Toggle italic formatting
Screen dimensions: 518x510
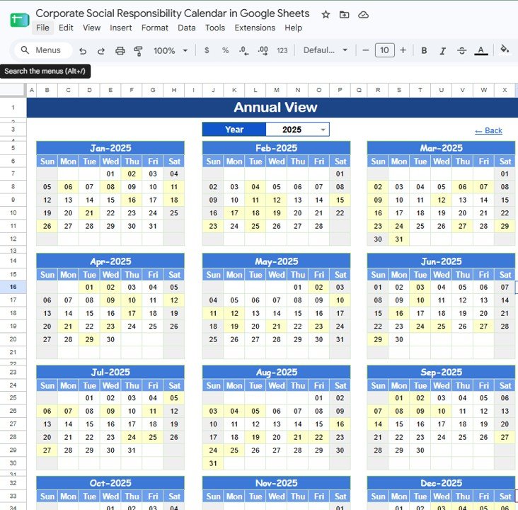tap(443, 50)
